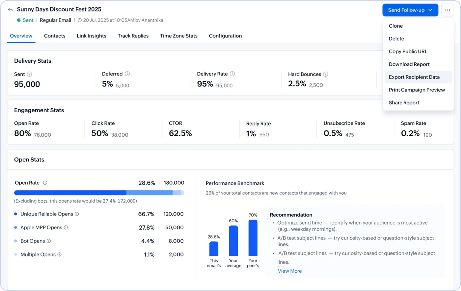Viewport: 461px width, 291px height.
Task: Select Download Report from the menu
Action: 418,64
